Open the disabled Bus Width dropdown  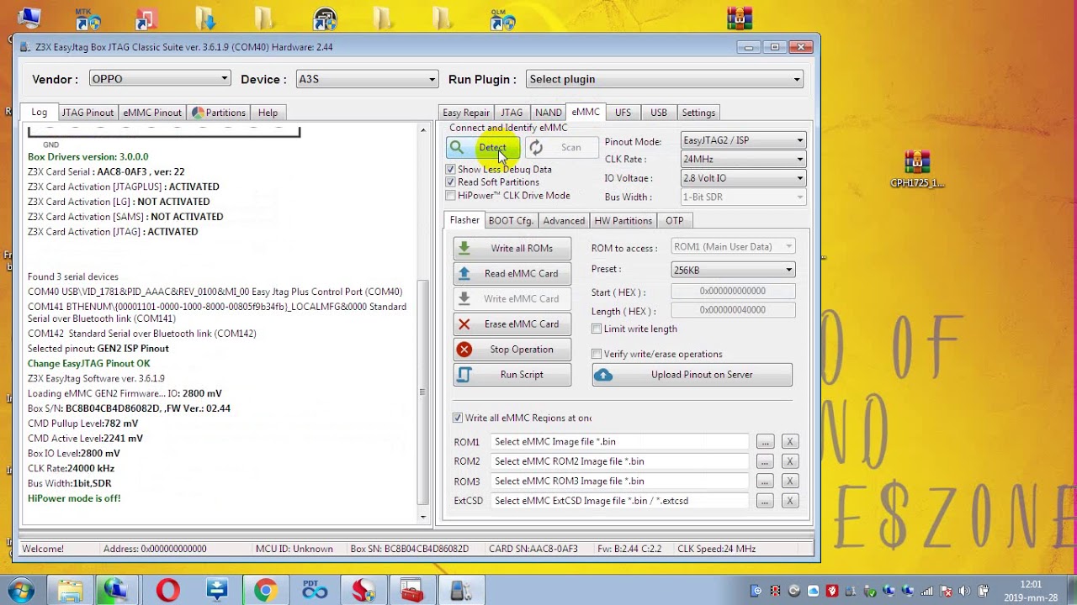coord(743,197)
